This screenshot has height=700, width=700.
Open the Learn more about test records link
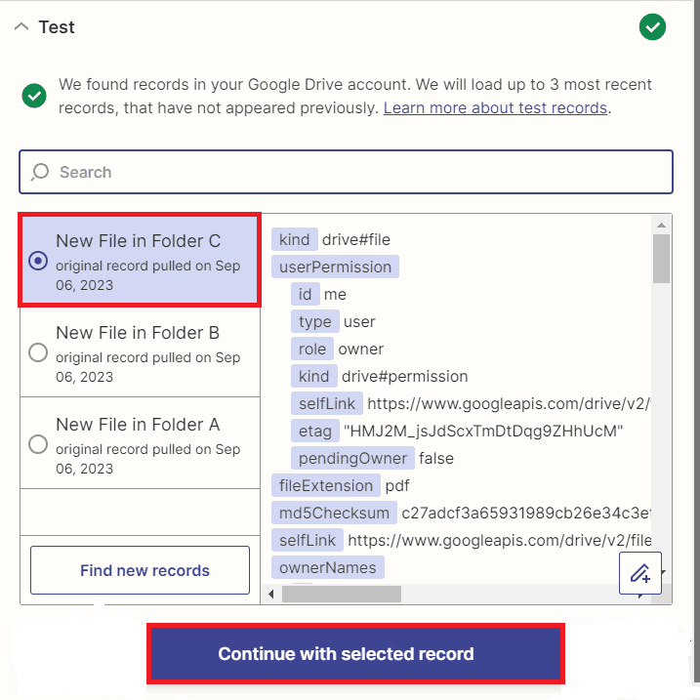(495, 107)
